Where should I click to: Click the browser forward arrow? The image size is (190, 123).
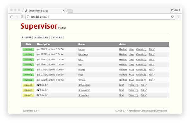[17, 17]
